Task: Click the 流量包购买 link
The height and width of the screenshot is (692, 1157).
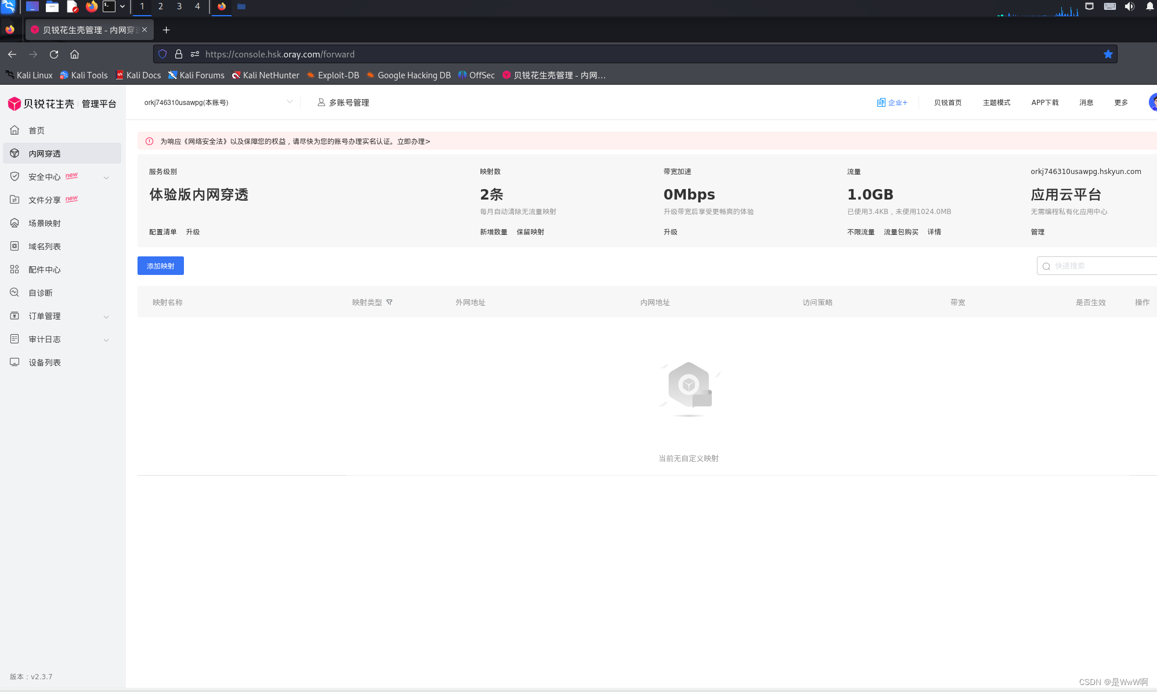Action: [x=901, y=232]
